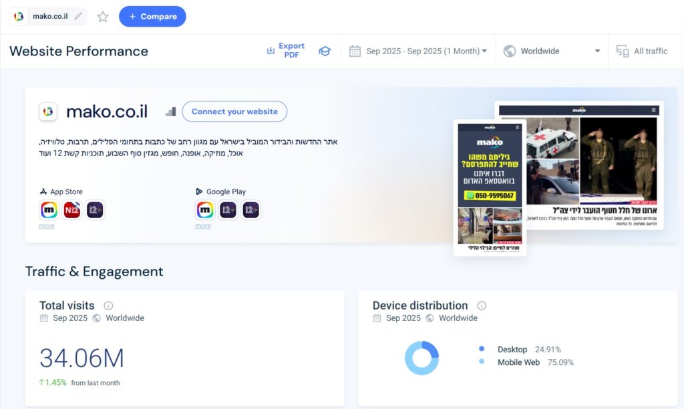This screenshot has width=684, height=409.
Task: Click the Google Play logo icon
Action: 199,191
